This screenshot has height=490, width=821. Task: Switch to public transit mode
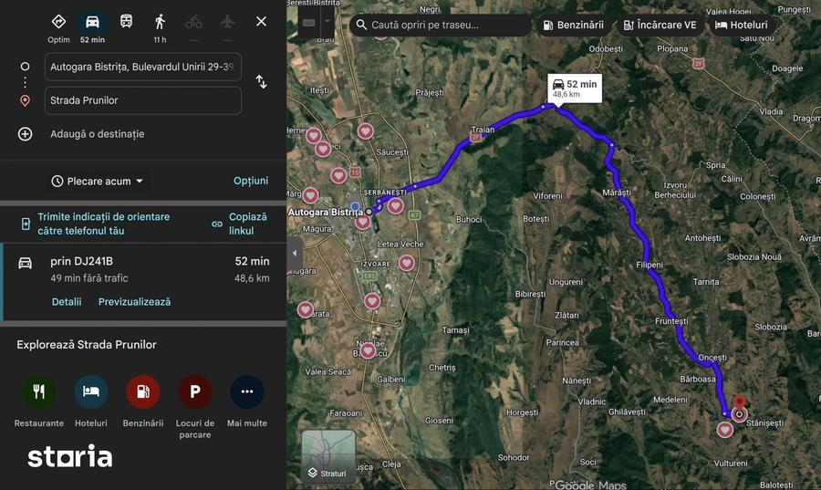click(126, 22)
